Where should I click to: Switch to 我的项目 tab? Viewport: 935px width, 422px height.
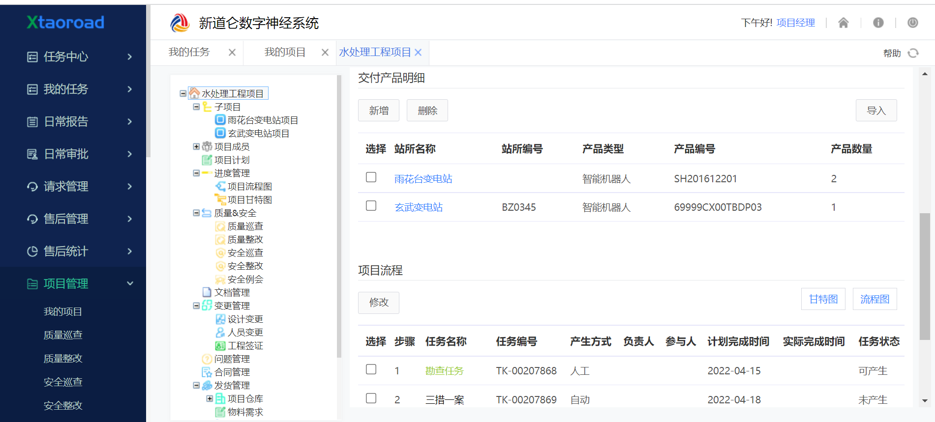tap(285, 52)
